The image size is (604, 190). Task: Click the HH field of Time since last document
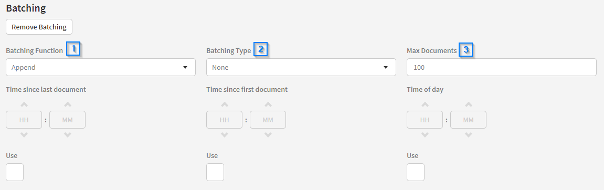24,120
